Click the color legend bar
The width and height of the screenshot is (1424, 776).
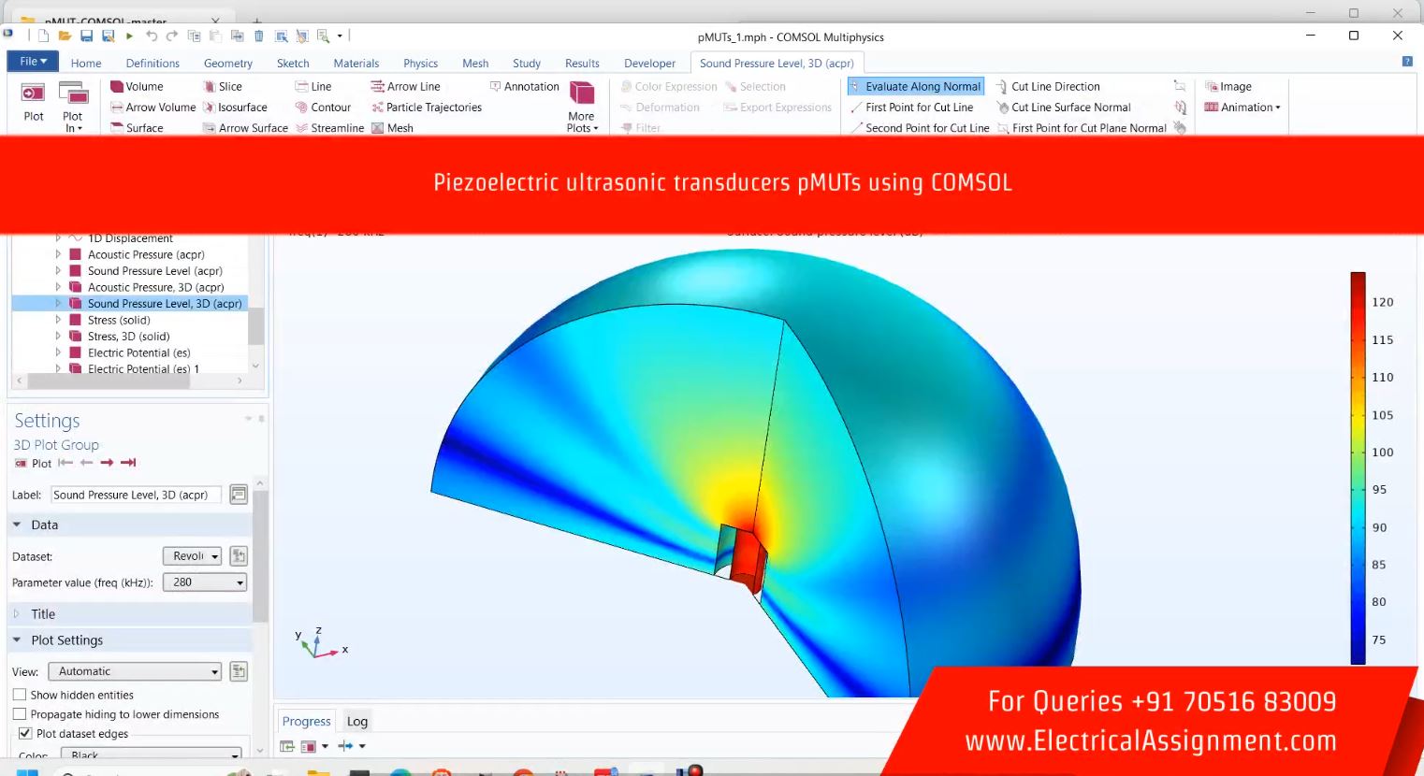[1358, 467]
